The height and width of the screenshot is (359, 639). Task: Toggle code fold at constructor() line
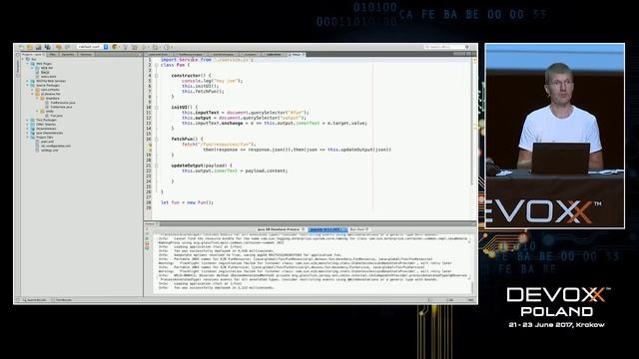click(x=157, y=76)
